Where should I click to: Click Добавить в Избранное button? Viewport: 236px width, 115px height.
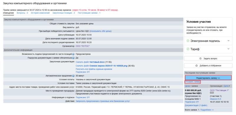[x=208, y=66]
